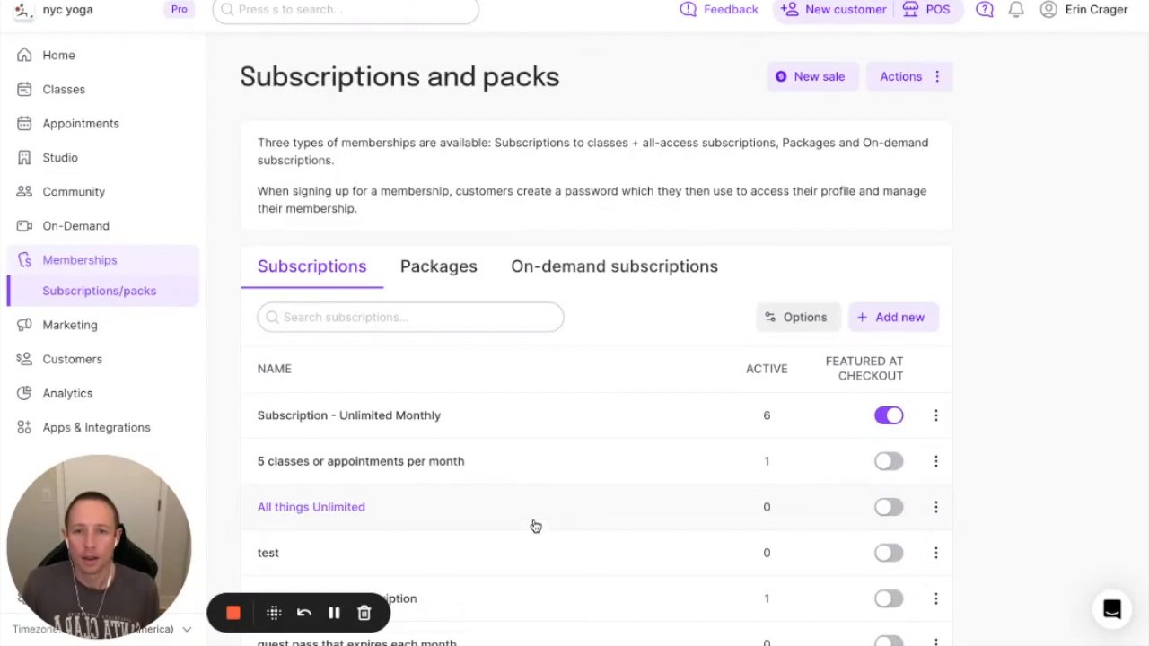This screenshot has width=1149, height=646.
Task: Disable featured toggle for Subscription - Unlimited Monthly
Action: pos(889,415)
